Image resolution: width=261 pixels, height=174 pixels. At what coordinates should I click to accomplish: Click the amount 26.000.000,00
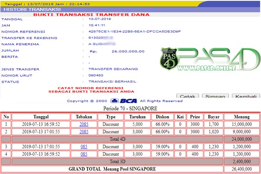(128, 51)
